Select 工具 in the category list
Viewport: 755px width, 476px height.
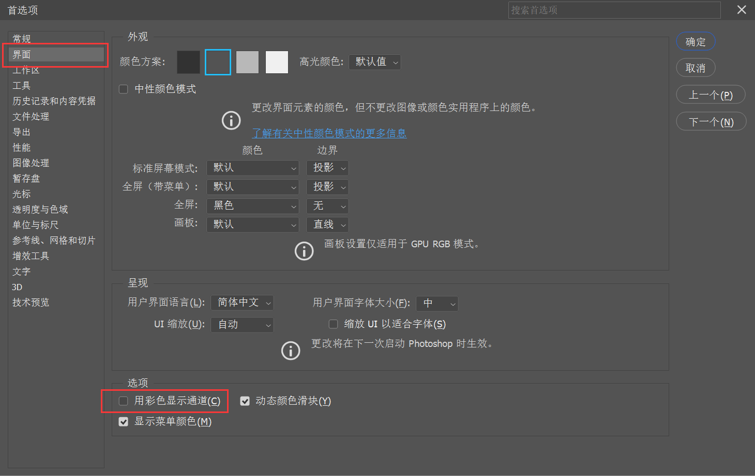coord(56,86)
